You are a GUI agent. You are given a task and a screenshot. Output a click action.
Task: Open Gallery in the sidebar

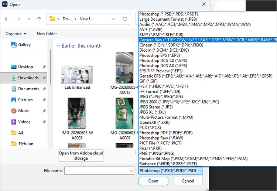click(x=21, y=45)
